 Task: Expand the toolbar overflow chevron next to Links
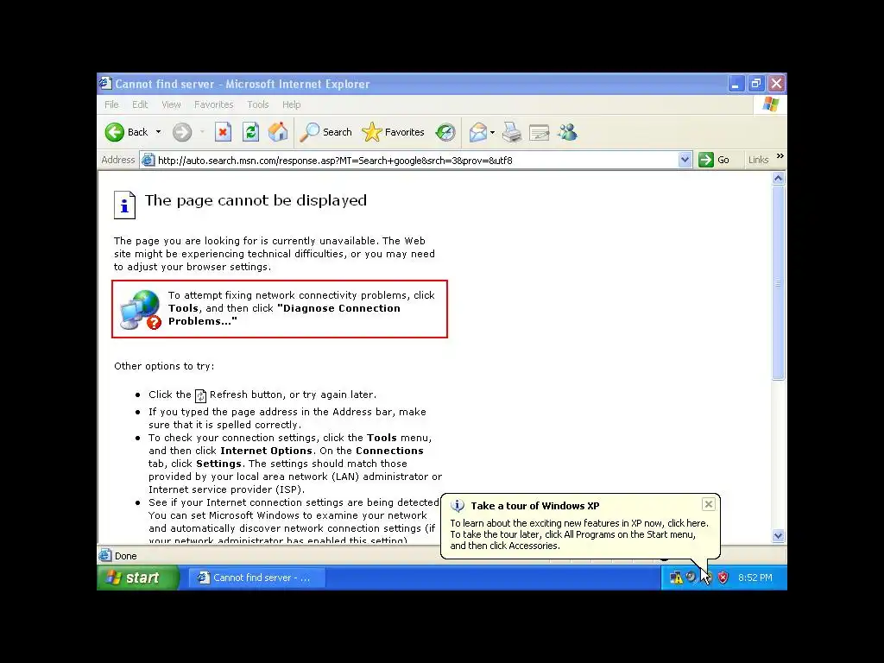[780, 156]
